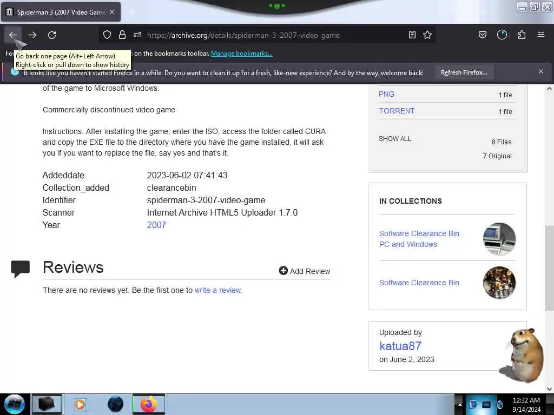Click the Add Review button
This screenshot has width=554, height=415.
tap(304, 271)
